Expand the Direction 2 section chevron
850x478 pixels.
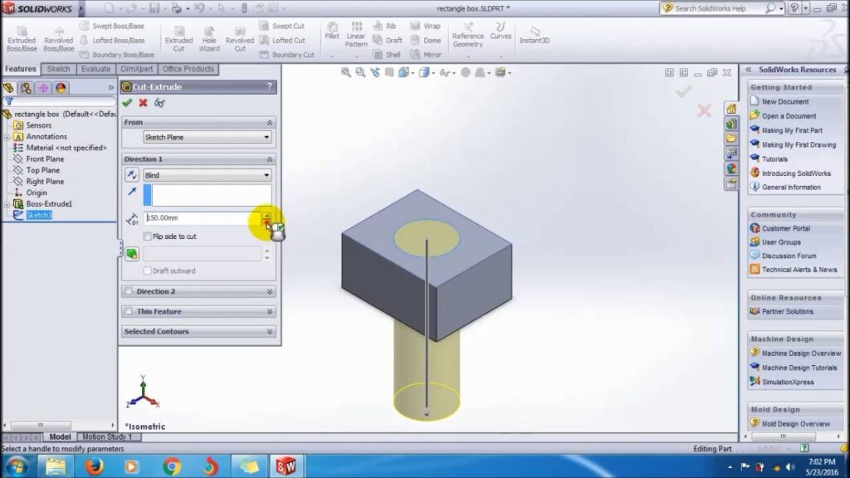(270, 291)
